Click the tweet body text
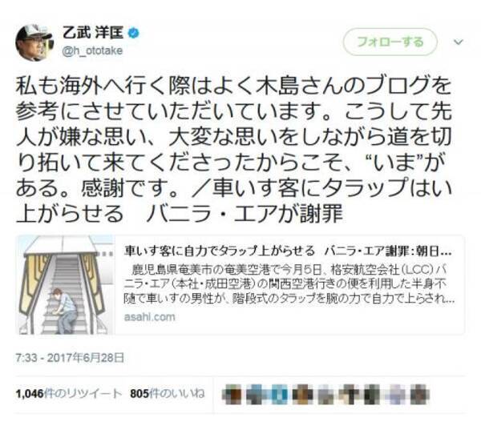Screen dimensions: 481x422 point(234,150)
